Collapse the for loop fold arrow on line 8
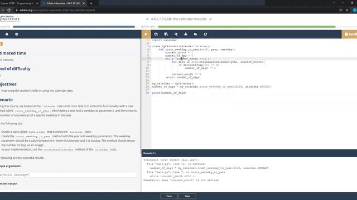 [150, 62]
